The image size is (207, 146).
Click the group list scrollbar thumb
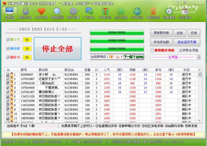point(200,75)
